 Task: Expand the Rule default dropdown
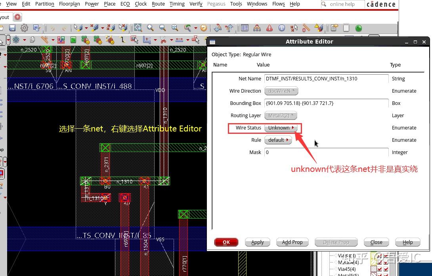[278, 140]
